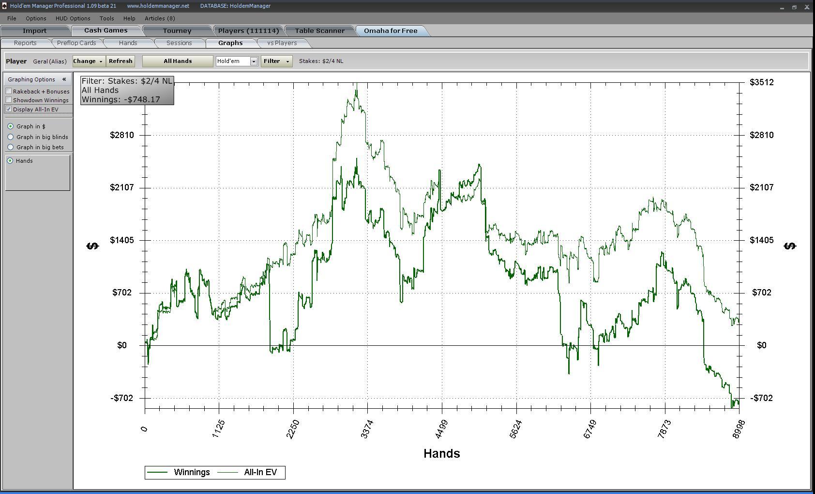Viewport: 815px width, 494px height.
Task: Select the Hands radio option
Action: pos(10,161)
